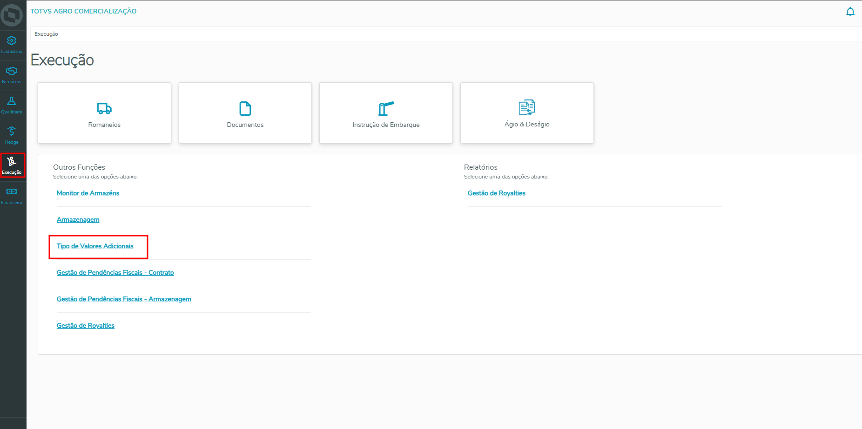Open the Cadastros gear icon
This screenshot has height=429, width=862.
click(12, 41)
